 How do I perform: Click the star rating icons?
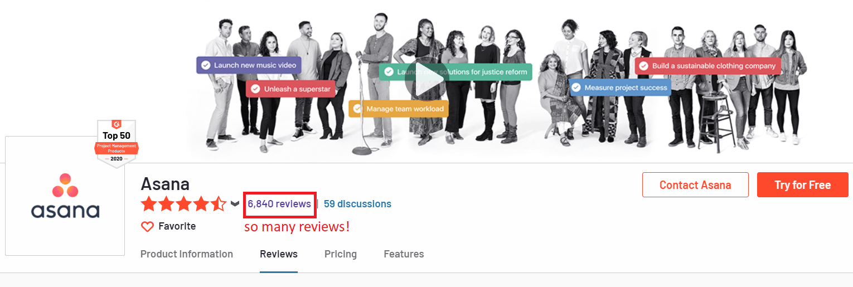click(x=183, y=204)
